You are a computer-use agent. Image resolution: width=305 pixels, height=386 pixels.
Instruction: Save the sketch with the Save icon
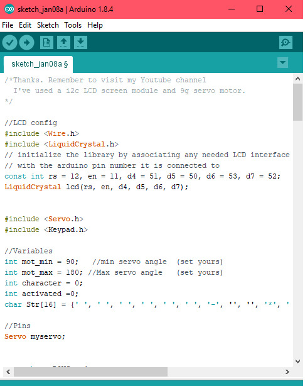pyautogui.click(x=80, y=43)
